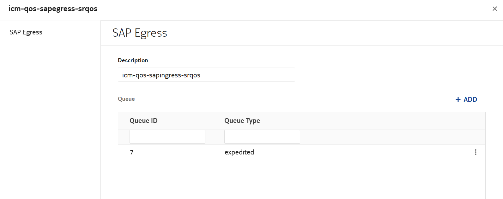The width and height of the screenshot is (503, 199).
Task: Click blank header space right of Queue Type
Action: tap(373, 121)
